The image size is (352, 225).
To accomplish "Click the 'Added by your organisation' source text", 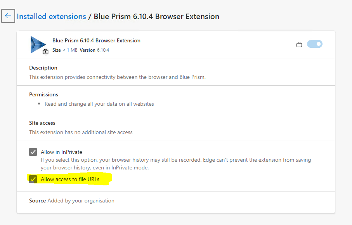I will [81, 201].
